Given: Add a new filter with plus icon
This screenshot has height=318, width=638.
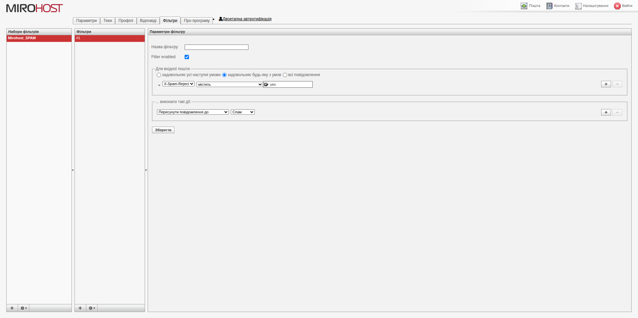Looking at the screenshot, I should click(x=80, y=308).
